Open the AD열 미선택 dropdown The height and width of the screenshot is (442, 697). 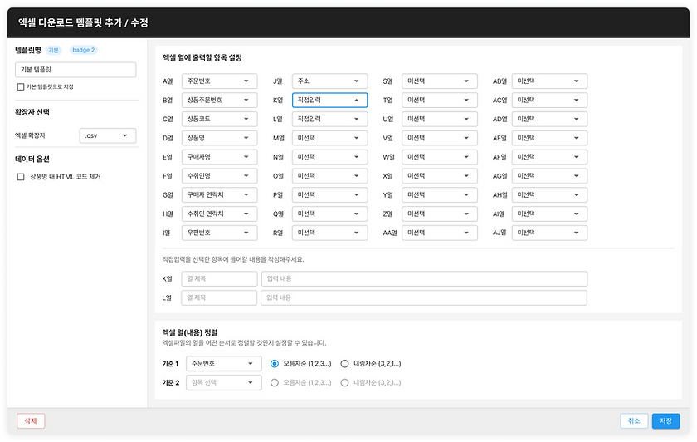tap(549, 120)
